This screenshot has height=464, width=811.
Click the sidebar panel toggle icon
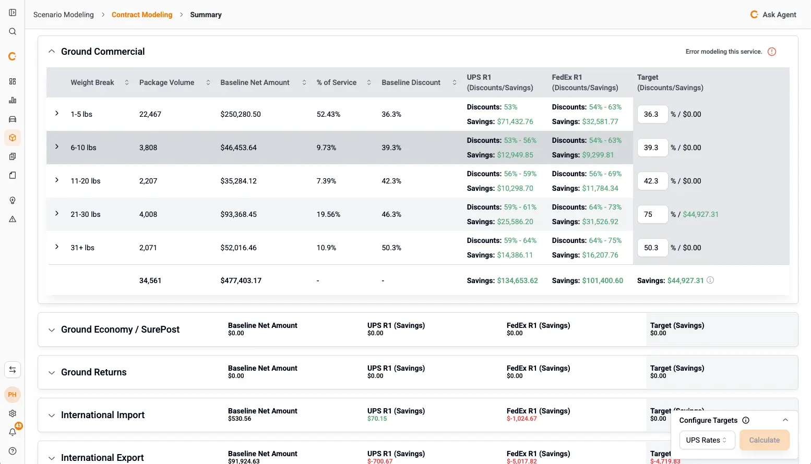click(x=13, y=13)
